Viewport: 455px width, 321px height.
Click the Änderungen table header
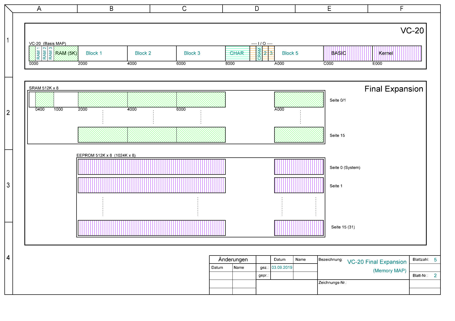pyautogui.click(x=233, y=260)
